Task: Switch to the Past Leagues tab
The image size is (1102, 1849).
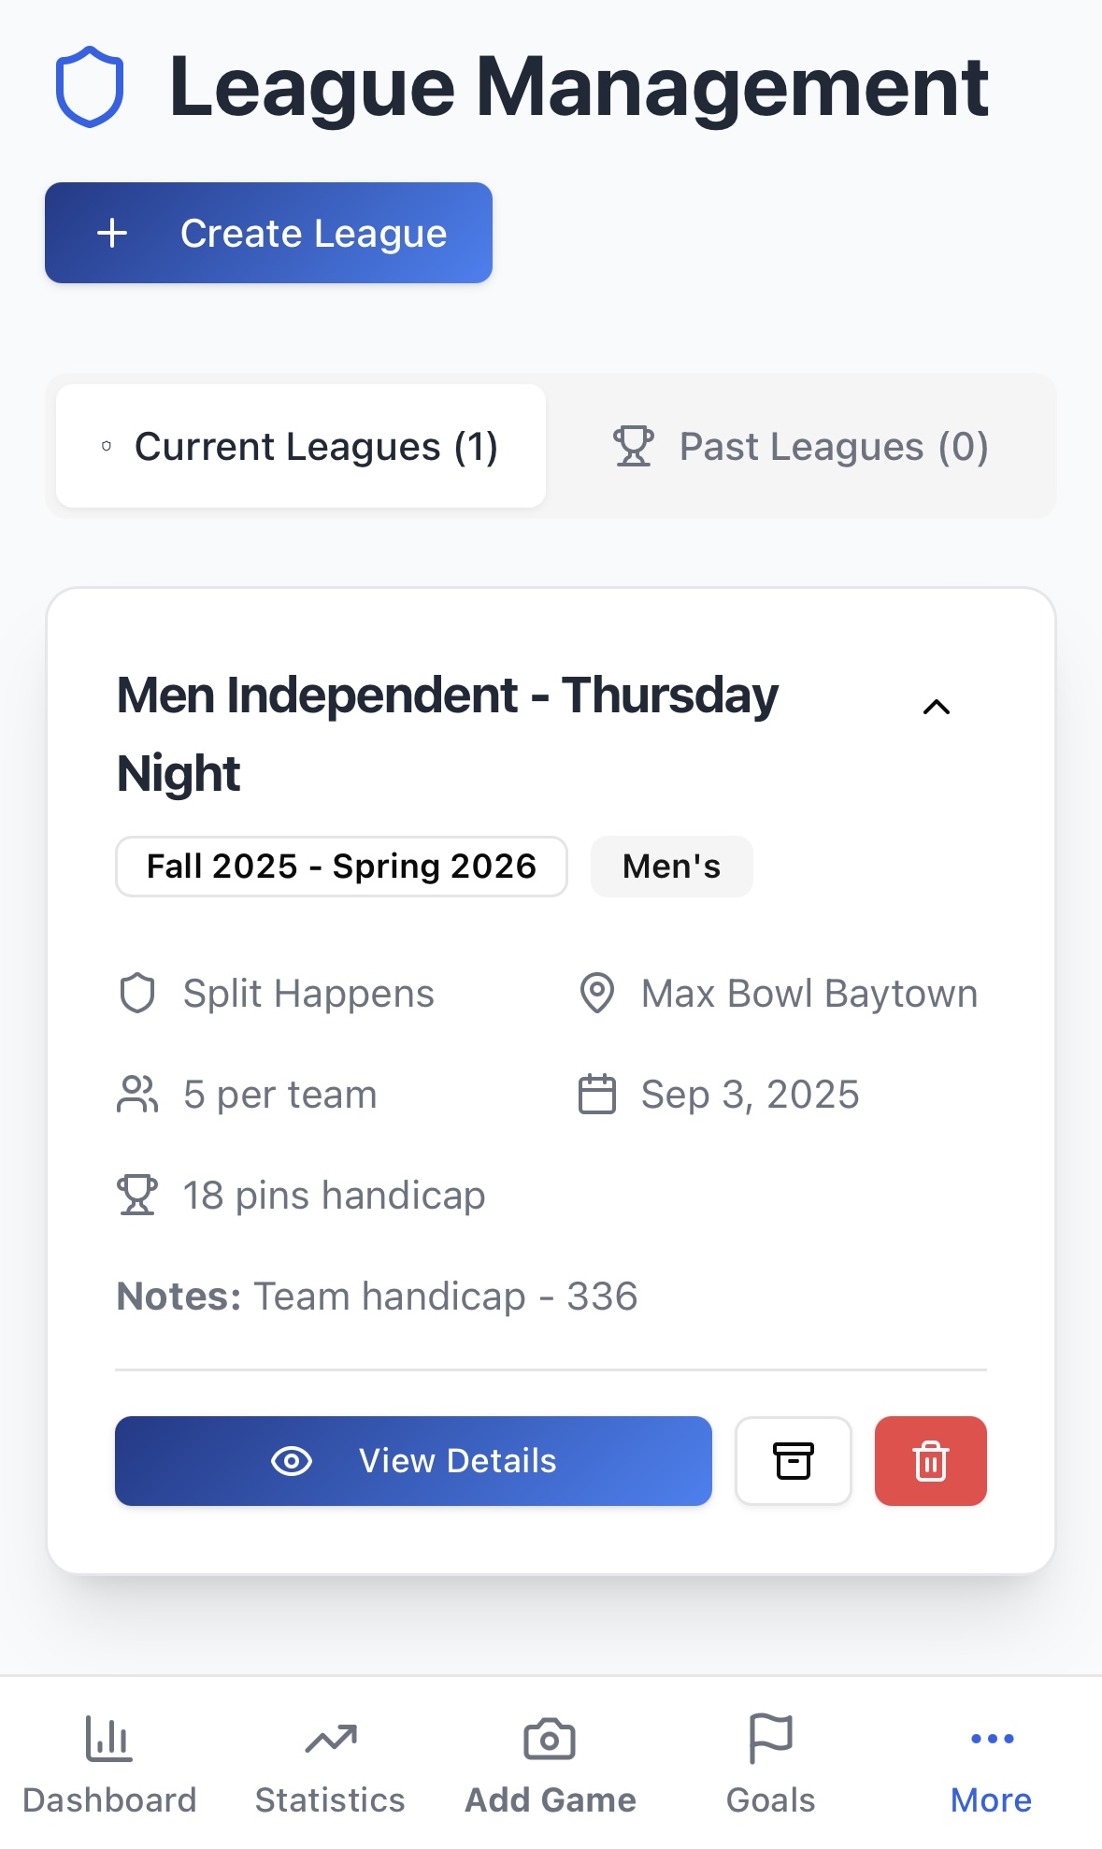Action: point(801,446)
